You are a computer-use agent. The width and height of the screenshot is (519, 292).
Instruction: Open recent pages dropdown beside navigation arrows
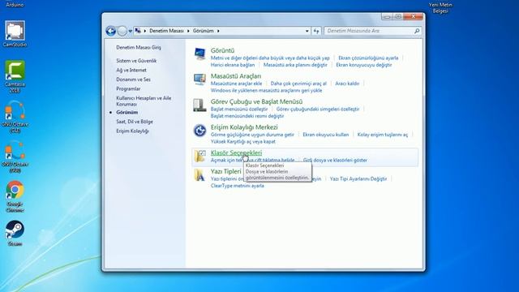tap(130, 31)
